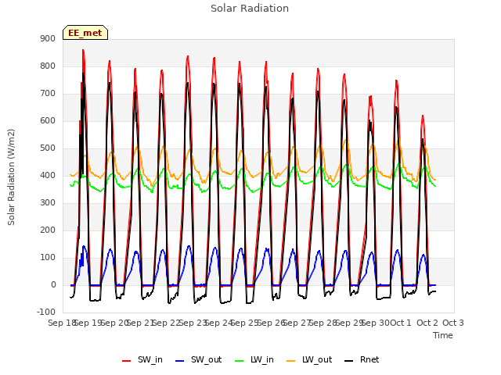Click the blue SW_out legend swatch
This screenshot has height=375, width=501.
click(180, 361)
